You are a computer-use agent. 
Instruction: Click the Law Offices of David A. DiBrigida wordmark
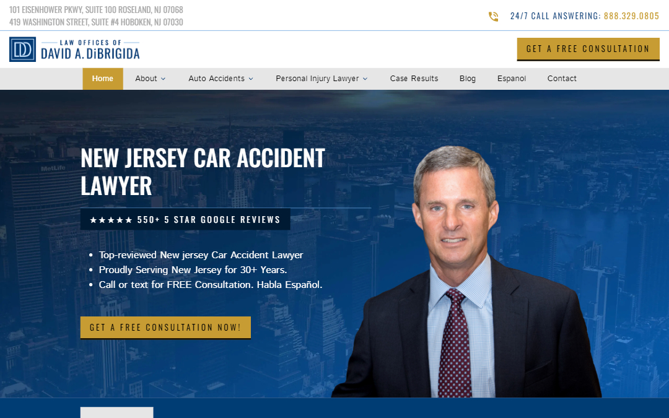90,50
